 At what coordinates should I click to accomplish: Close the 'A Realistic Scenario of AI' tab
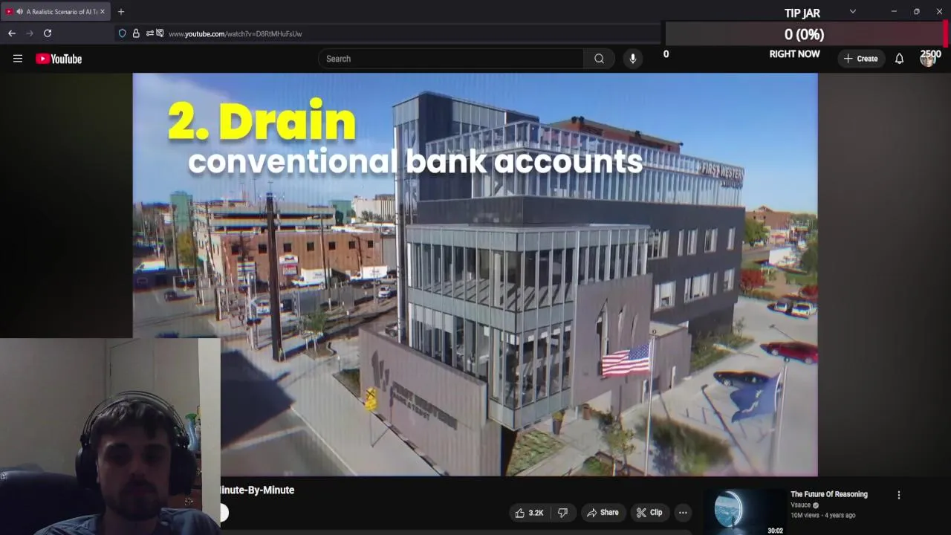coord(103,12)
